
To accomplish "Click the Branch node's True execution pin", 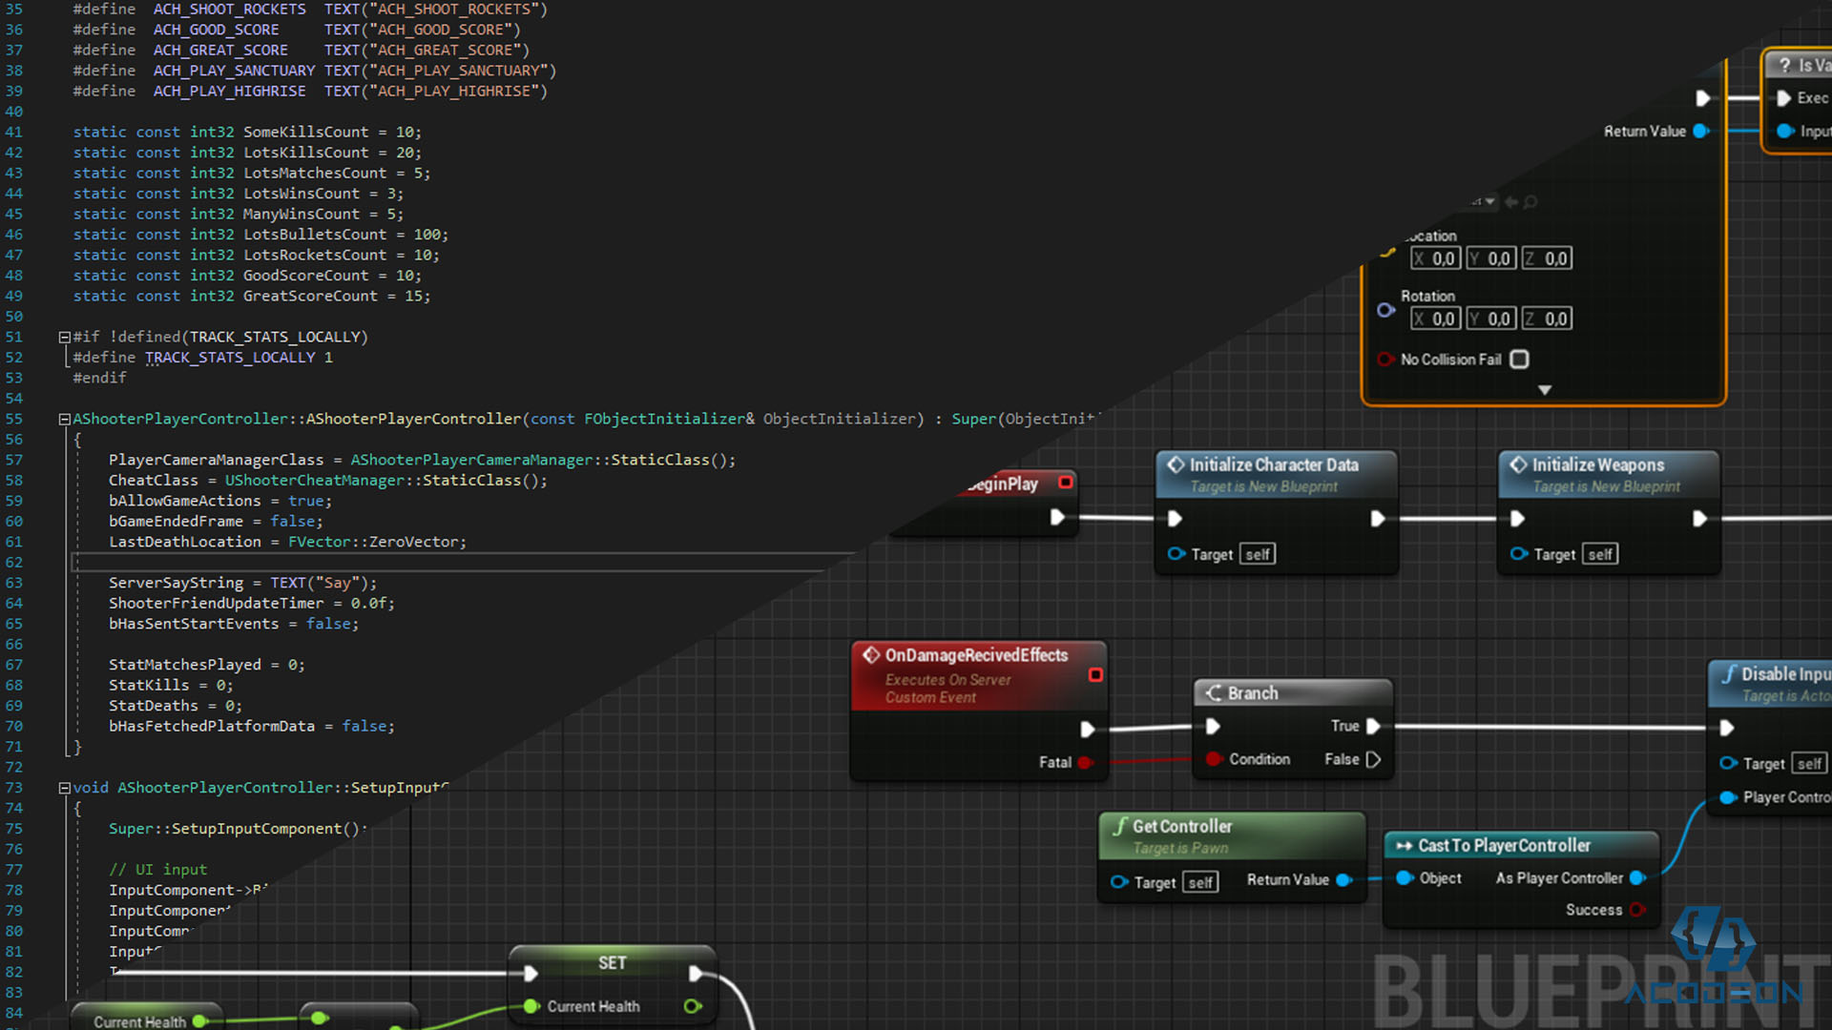I will [x=1373, y=726].
